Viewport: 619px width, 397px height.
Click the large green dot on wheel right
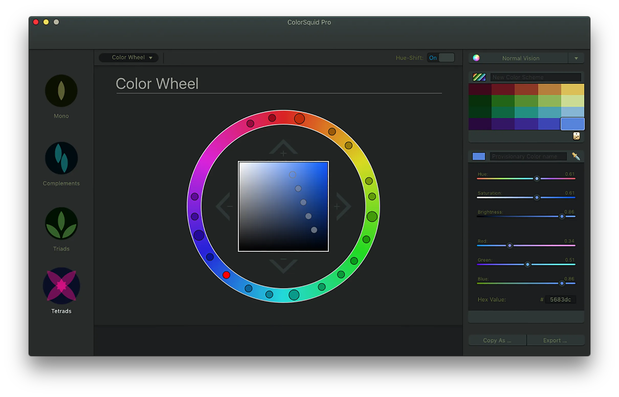pyautogui.click(x=372, y=217)
